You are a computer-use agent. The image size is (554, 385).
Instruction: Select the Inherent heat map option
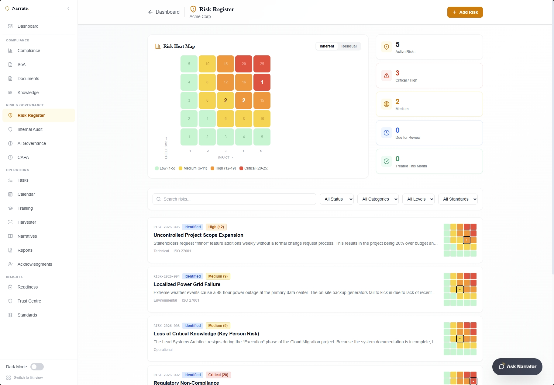(326, 46)
